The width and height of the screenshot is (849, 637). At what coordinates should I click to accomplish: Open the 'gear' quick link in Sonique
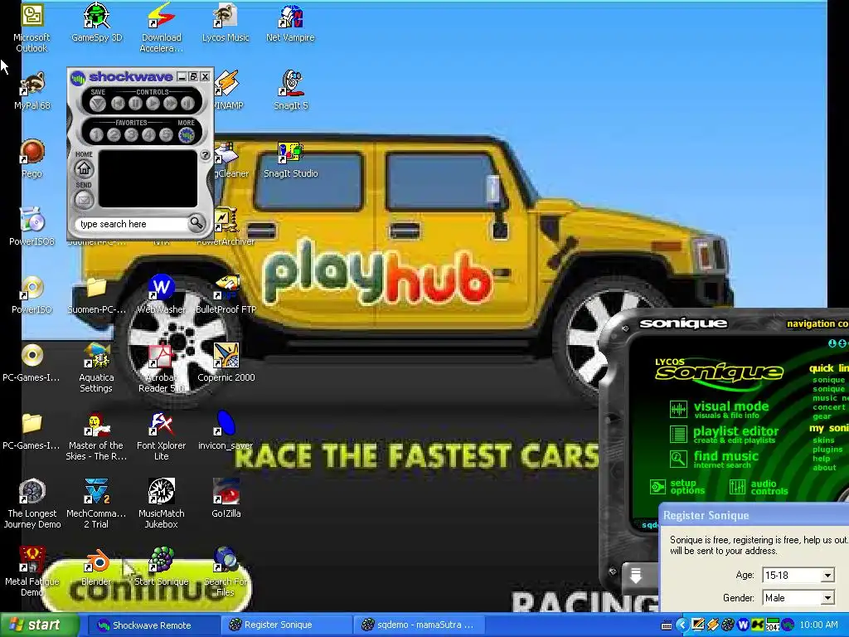(822, 416)
